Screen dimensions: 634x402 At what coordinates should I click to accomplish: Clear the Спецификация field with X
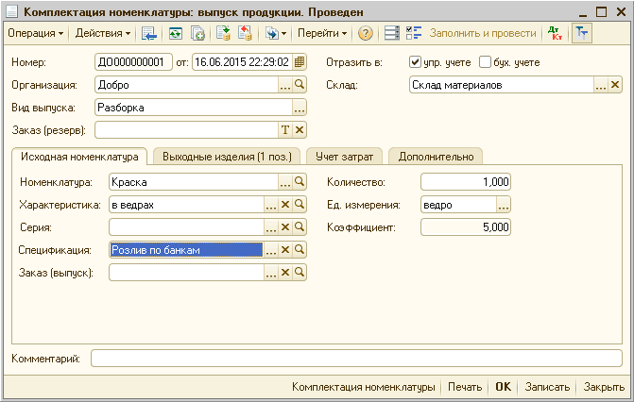point(285,250)
